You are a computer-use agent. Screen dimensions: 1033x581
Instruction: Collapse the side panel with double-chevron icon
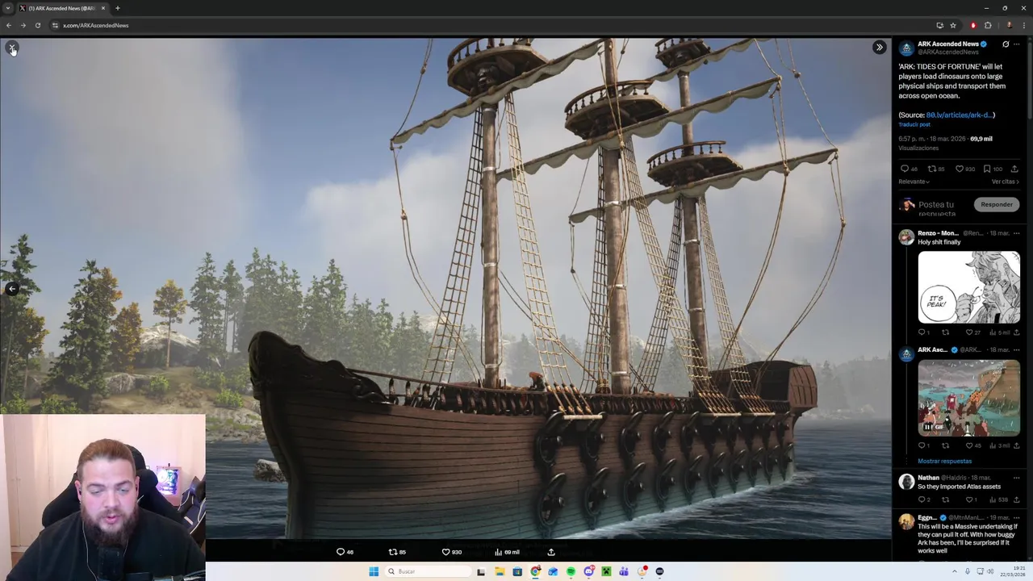pyautogui.click(x=880, y=48)
